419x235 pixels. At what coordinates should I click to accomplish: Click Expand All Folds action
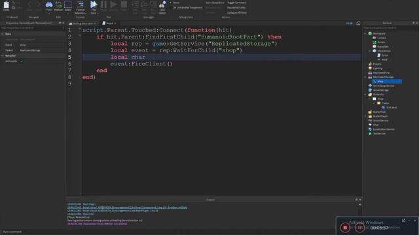pyautogui.click(x=236, y=8)
